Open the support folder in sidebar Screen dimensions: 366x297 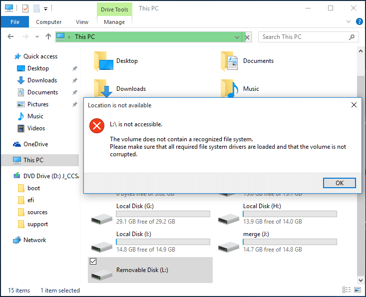pyautogui.click(x=37, y=224)
